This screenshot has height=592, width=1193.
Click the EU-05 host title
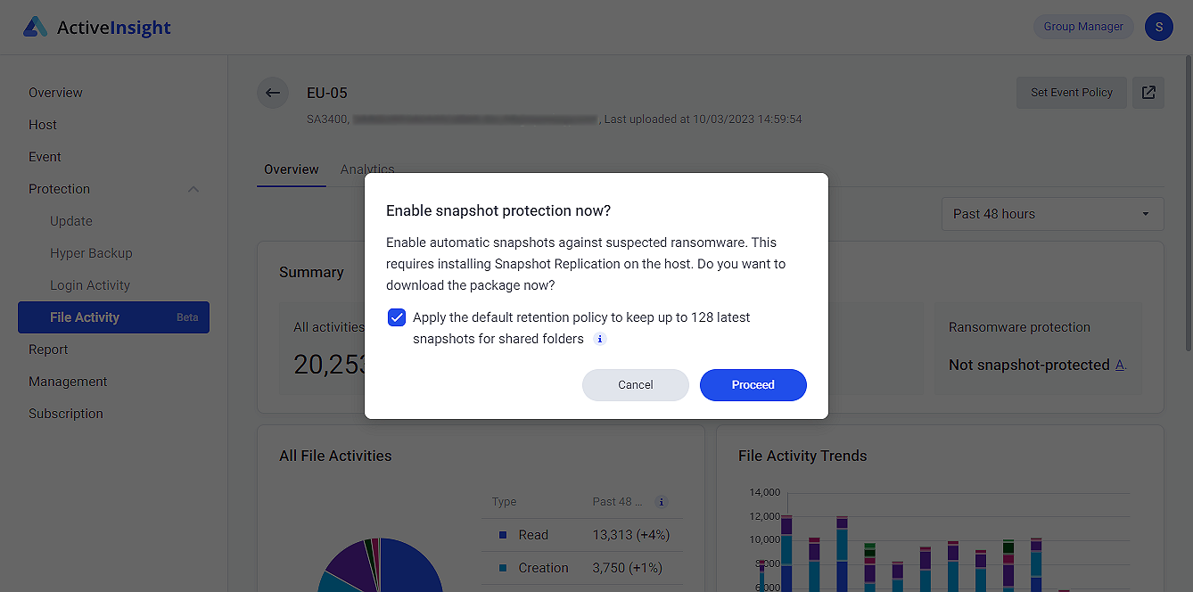[326, 93]
